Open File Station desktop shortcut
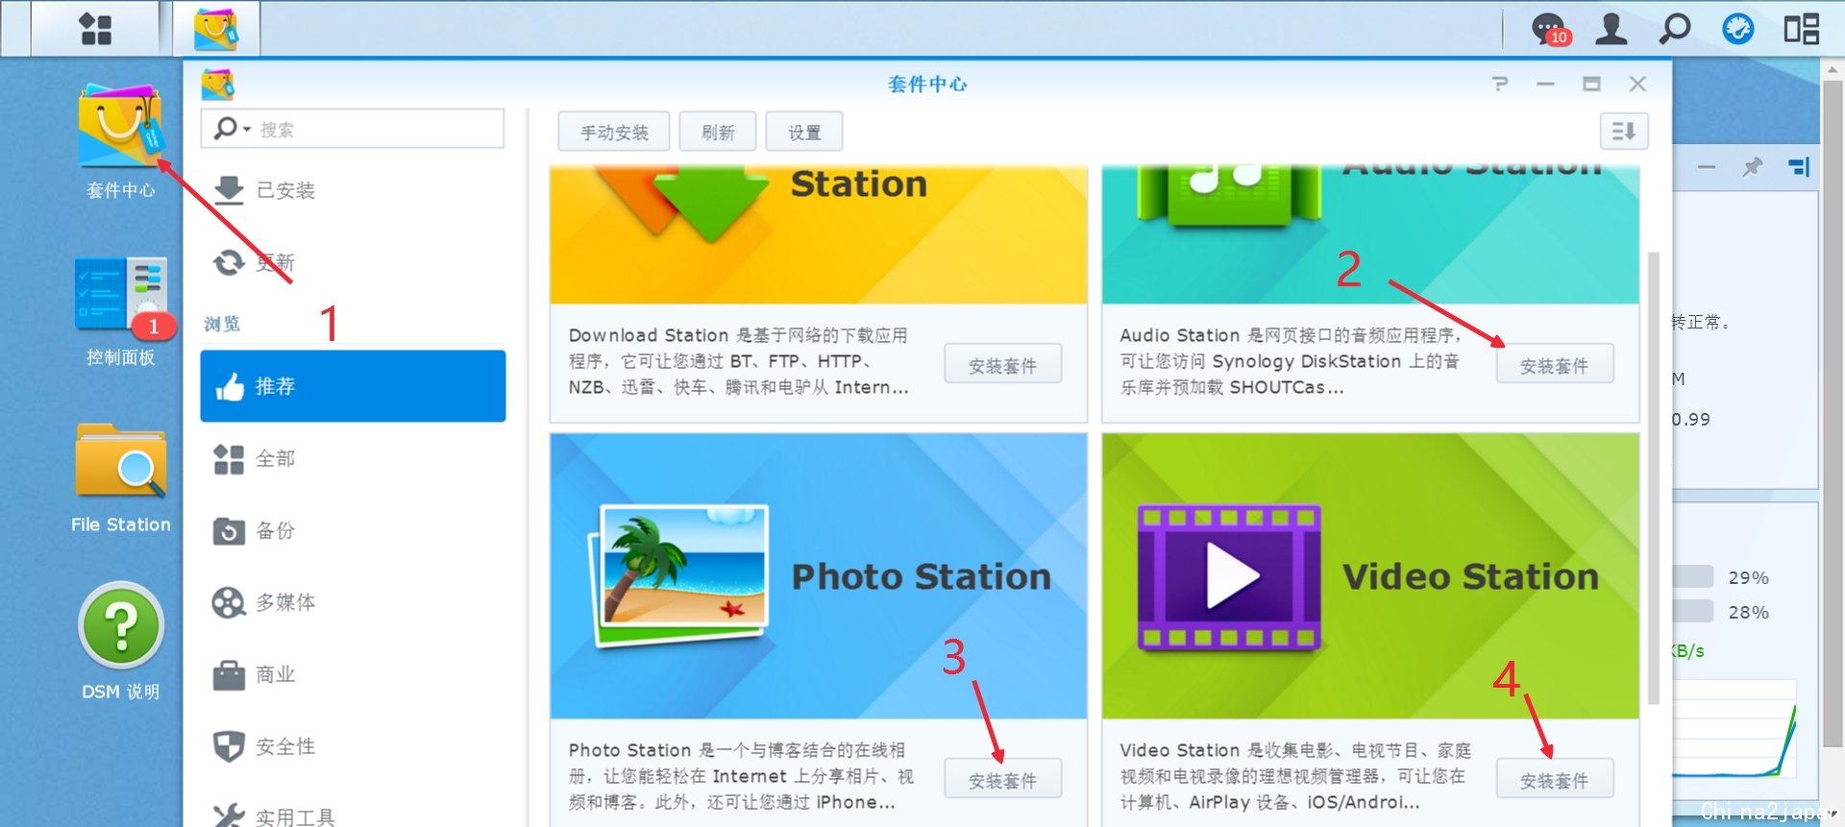 [121, 478]
